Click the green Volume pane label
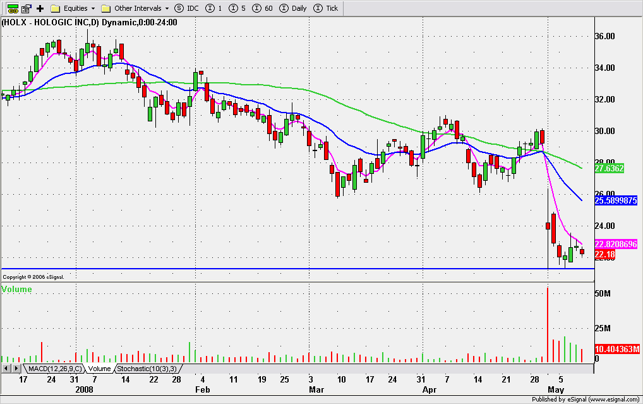This screenshot has width=643, height=404. [x=17, y=289]
